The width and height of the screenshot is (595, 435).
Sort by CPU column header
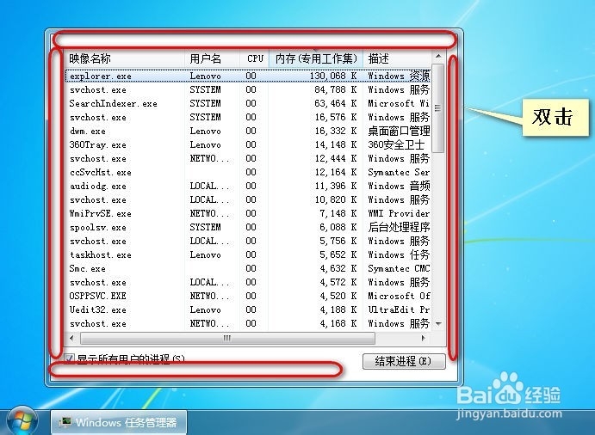pos(254,58)
